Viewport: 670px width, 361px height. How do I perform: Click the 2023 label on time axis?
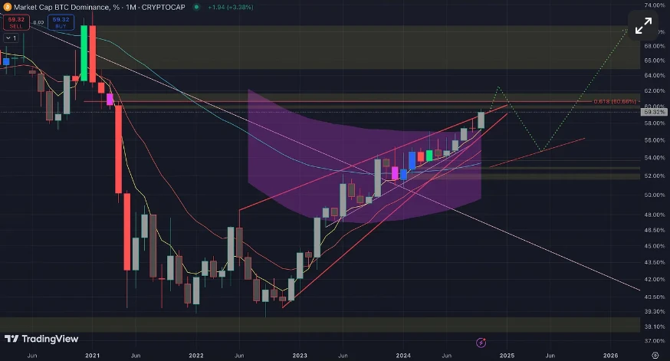pos(300,356)
